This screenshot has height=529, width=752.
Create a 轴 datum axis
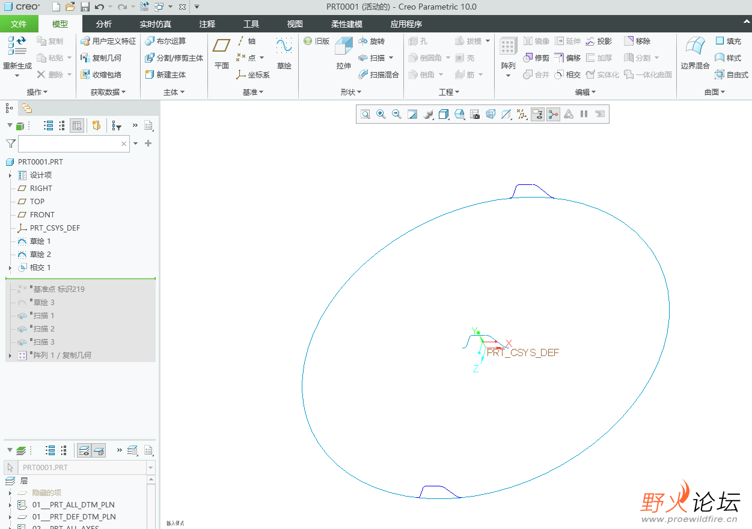click(x=246, y=41)
